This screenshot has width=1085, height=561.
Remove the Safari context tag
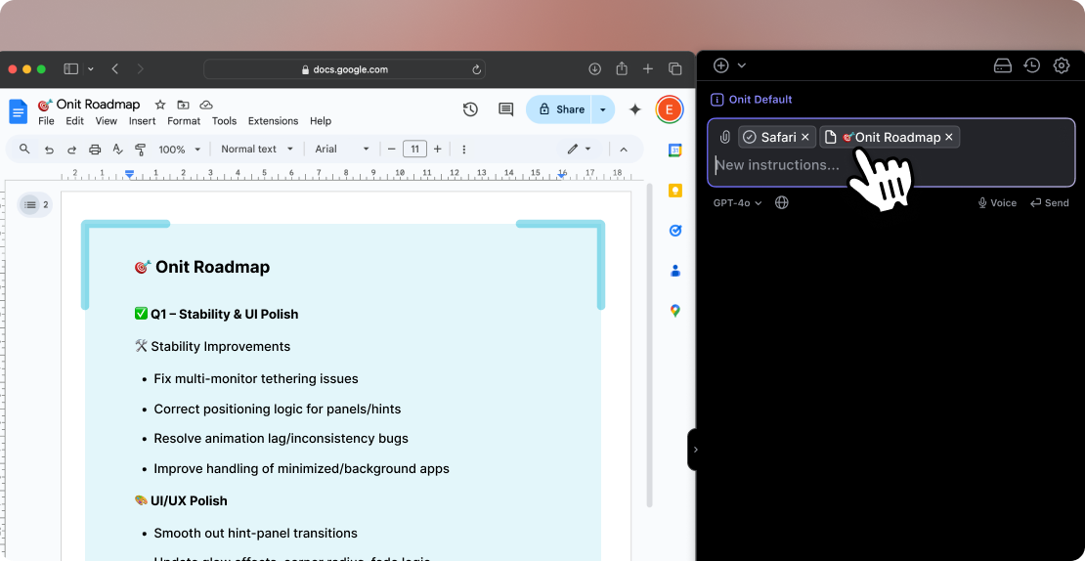click(x=805, y=138)
